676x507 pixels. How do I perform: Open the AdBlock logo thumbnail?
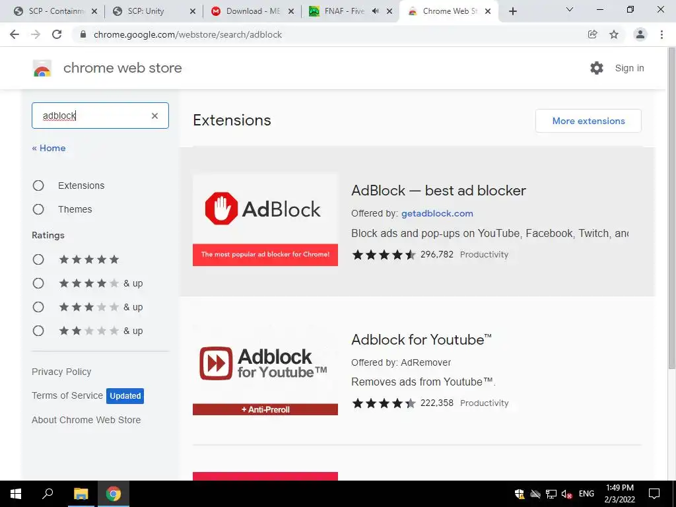[265, 220]
